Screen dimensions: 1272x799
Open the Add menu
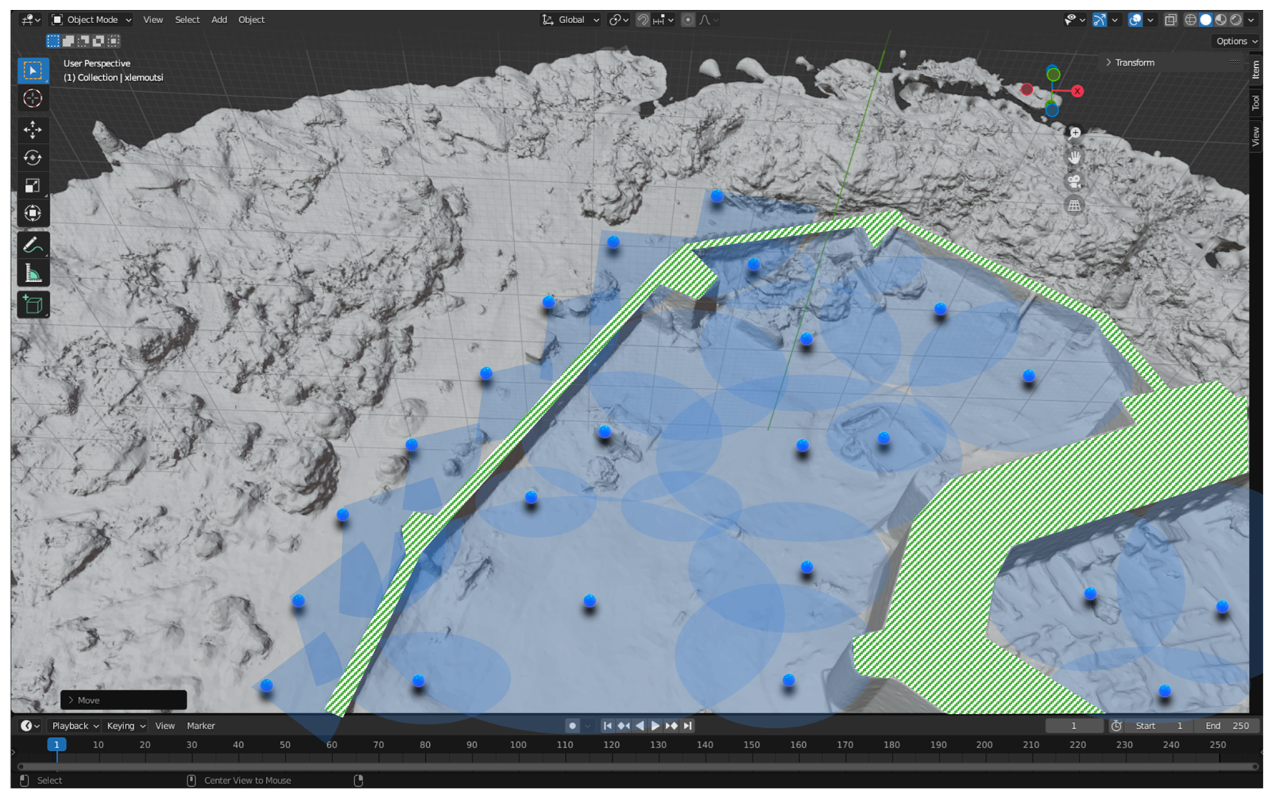219,20
